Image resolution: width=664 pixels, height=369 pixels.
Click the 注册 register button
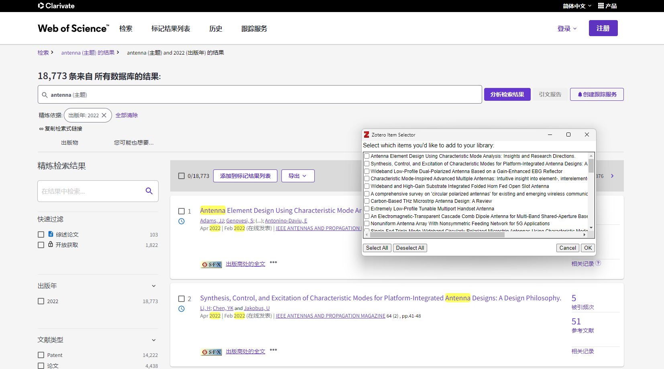pos(603,28)
